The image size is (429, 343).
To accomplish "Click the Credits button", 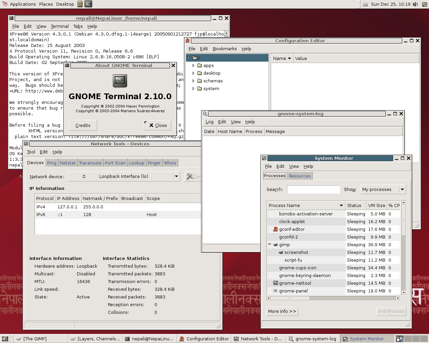I will point(83,125).
